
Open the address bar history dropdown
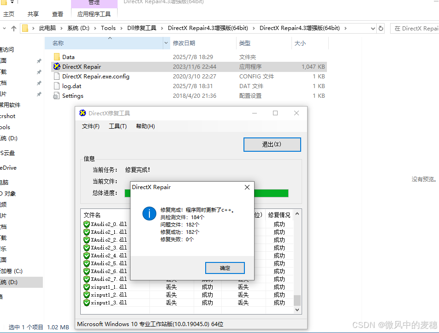pyautogui.click(x=373, y=28)
